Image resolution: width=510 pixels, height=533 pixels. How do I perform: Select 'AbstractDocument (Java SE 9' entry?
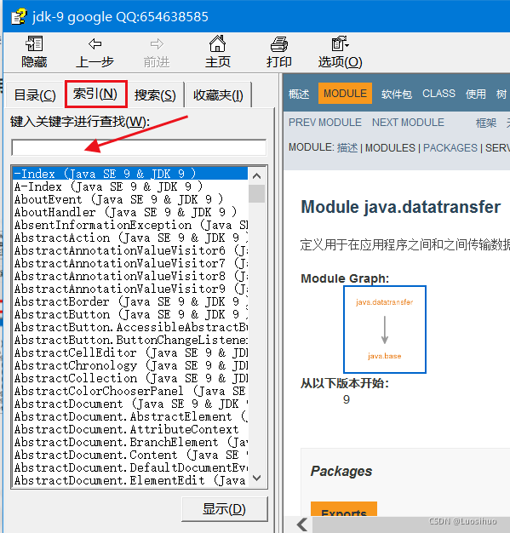click(x=130, y=404)
